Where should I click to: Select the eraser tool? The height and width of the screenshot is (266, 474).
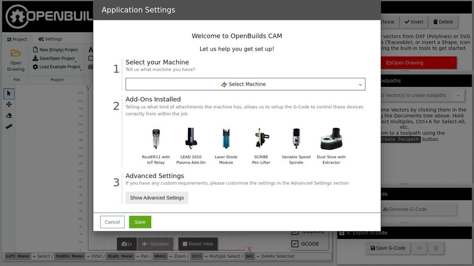(9, 116)
